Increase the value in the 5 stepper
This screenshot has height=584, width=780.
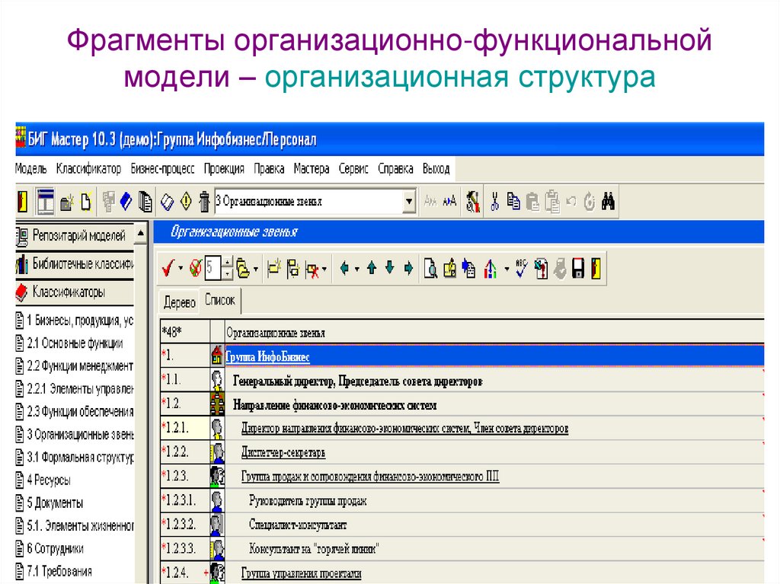click(x=226, y=260)
